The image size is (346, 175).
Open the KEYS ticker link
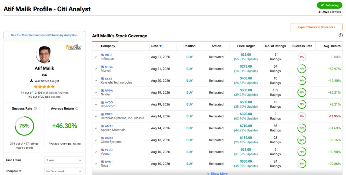click(109, 79)
